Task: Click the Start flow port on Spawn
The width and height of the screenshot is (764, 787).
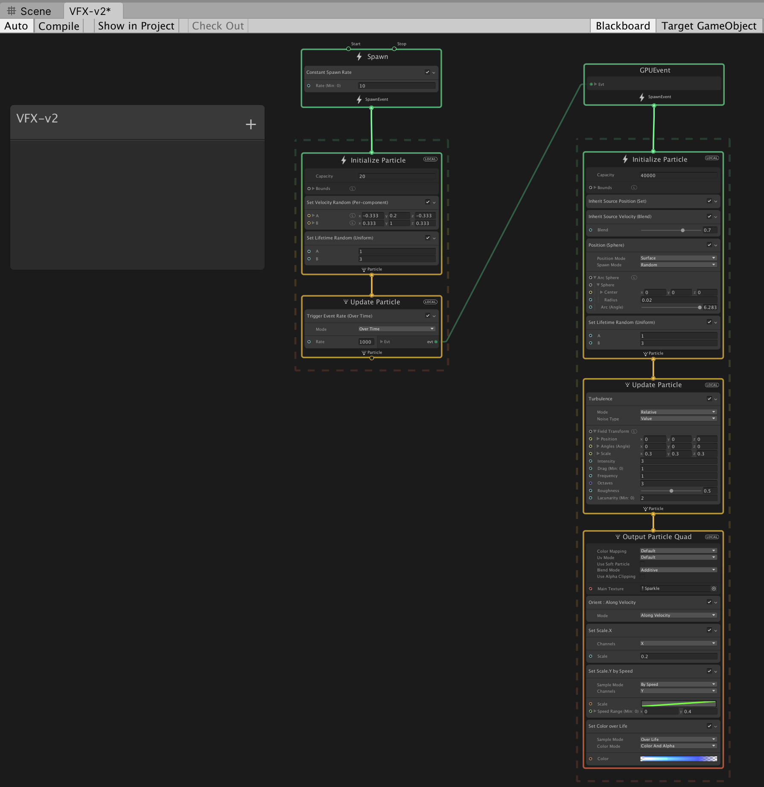Action: coord(349,49)
